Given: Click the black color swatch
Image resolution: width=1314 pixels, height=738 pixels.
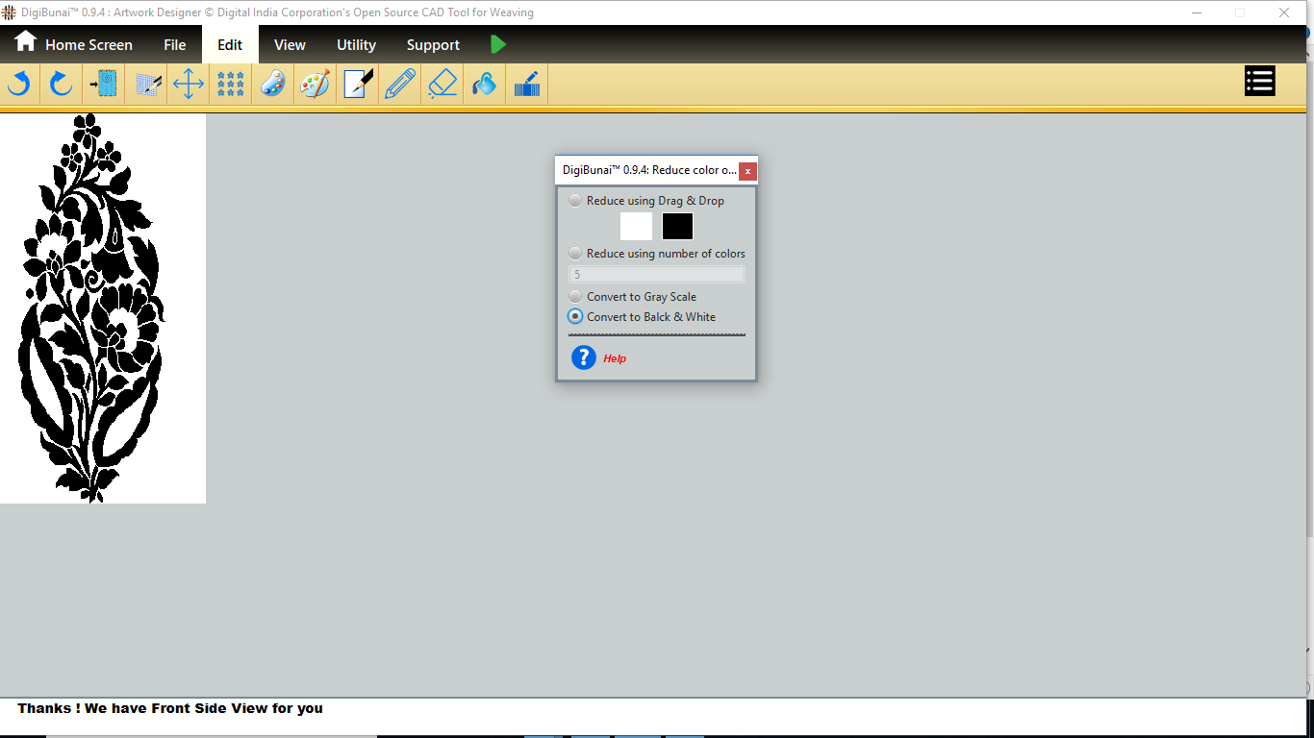Looking at the screenshot, I should 677,227.
